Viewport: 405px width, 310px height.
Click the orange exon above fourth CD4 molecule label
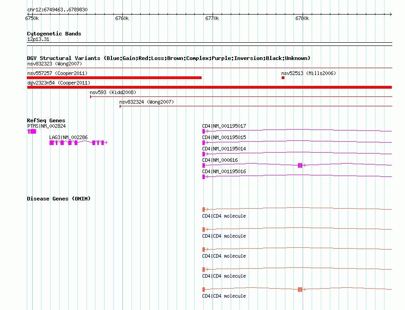(x=203, y=270)
